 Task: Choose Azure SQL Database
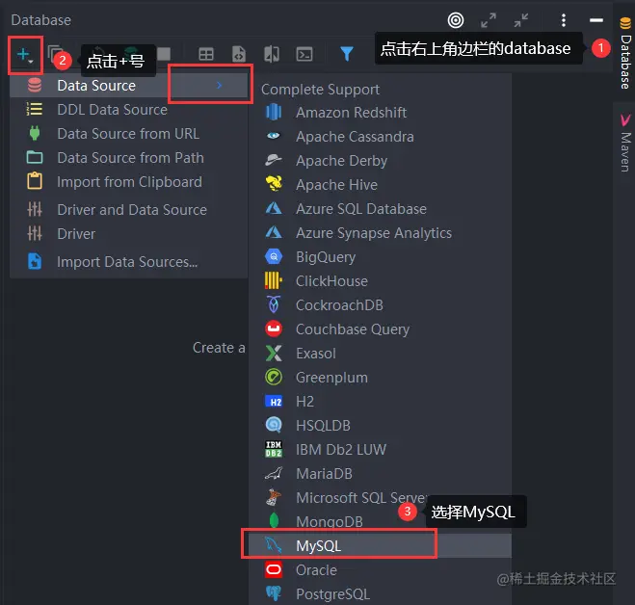[x=380, y=208]
